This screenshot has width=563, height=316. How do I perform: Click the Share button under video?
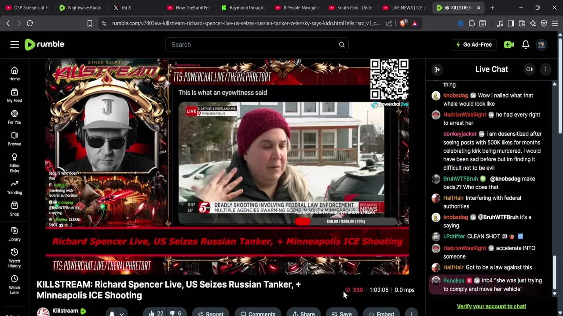click(x=304, y=313)
